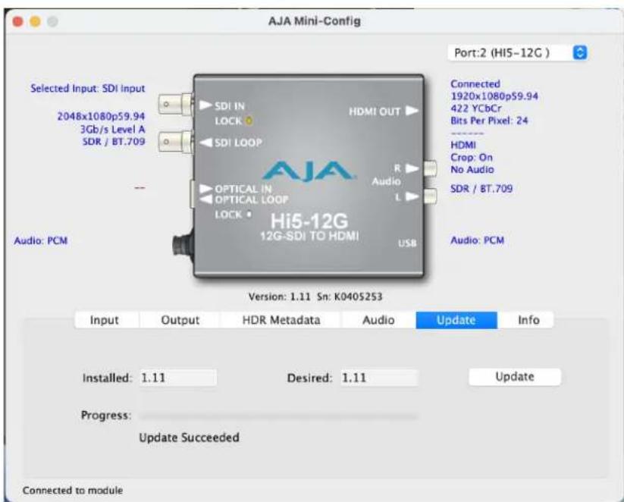This screenshot has width=624, height=502.
Task: Click the 'Selected Input: SDI Input' text
Action: 87,89
